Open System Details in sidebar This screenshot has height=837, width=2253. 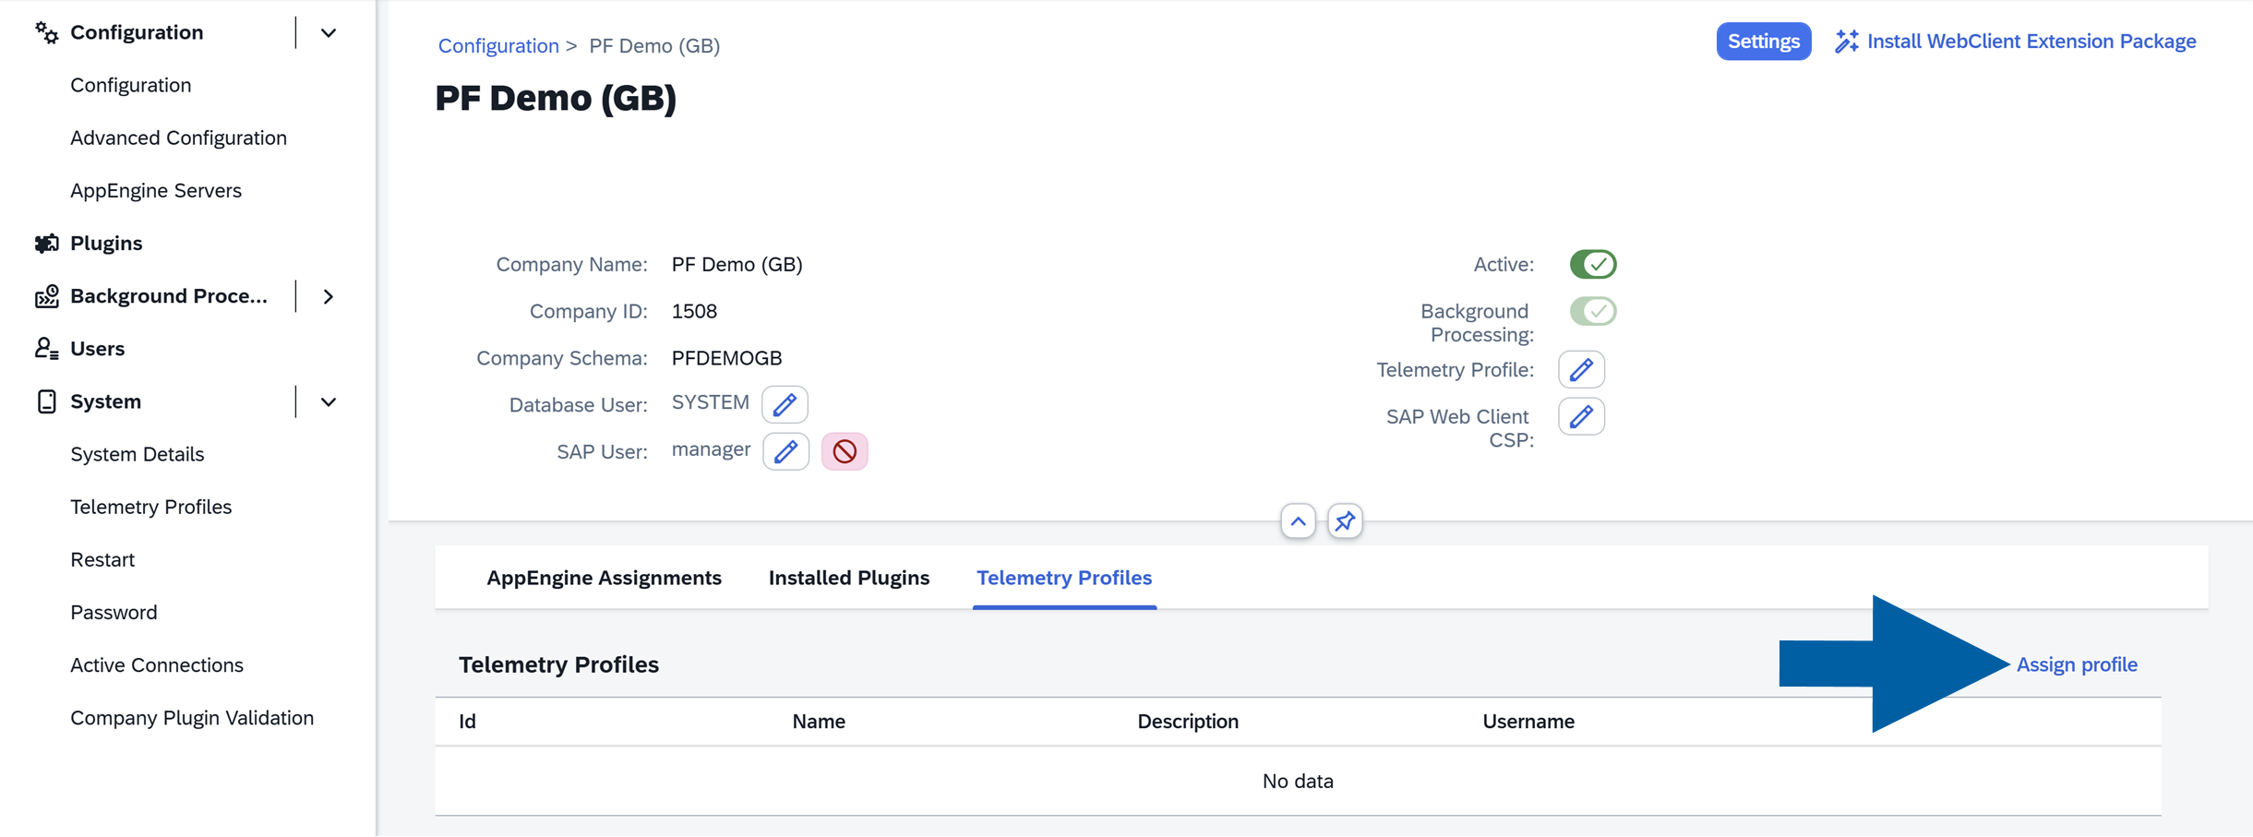coord(138,455)
